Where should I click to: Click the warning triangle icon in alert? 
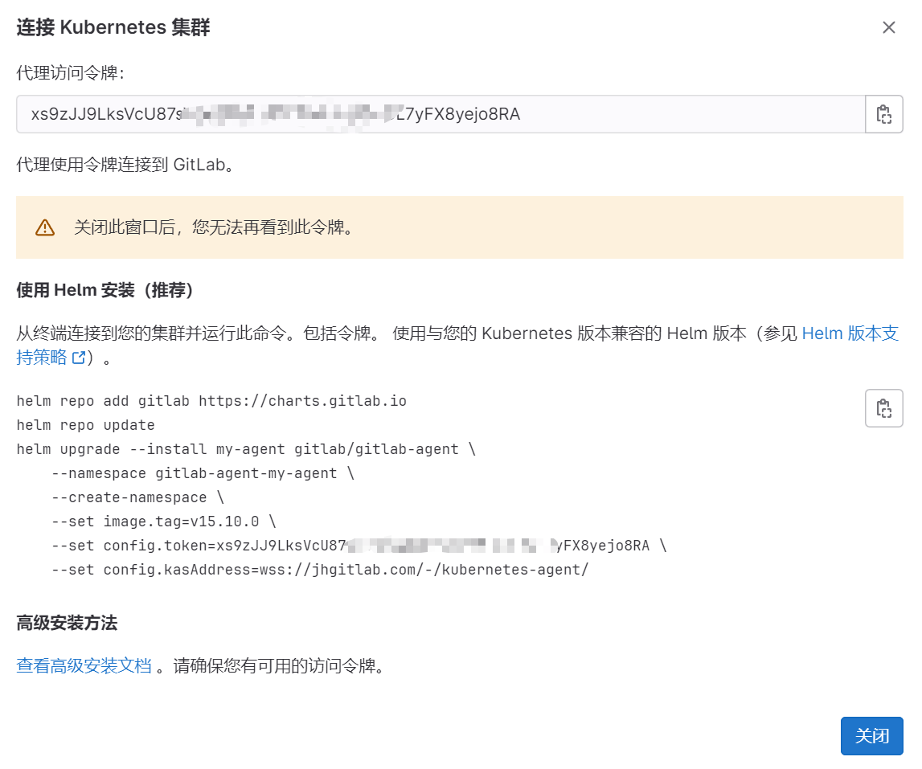click(45, 227)
